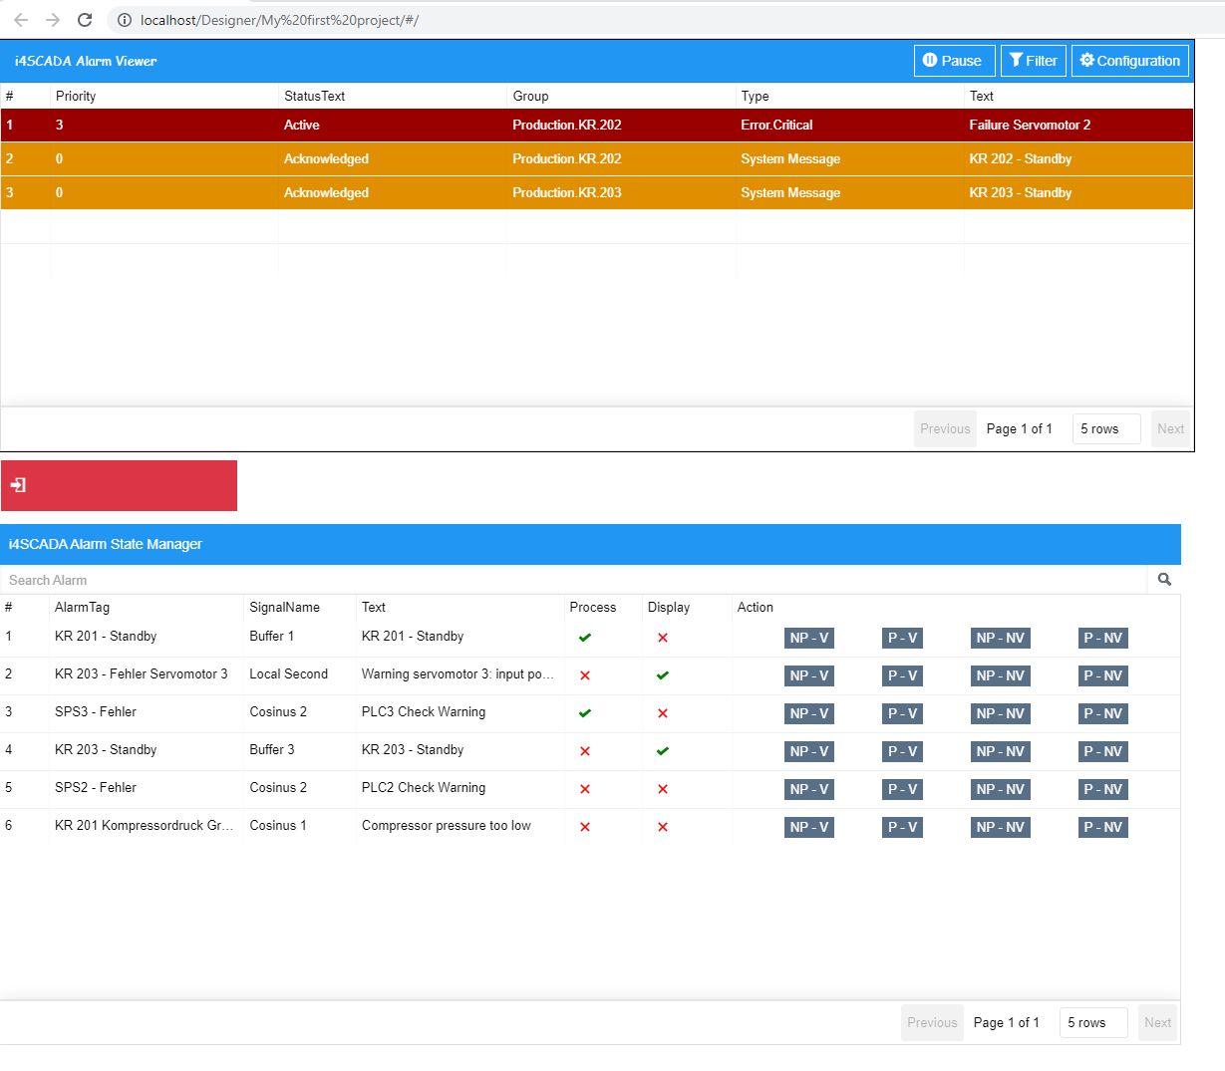Toggle Process cross for SPS2 - Fehler

(x=585, y=789)
